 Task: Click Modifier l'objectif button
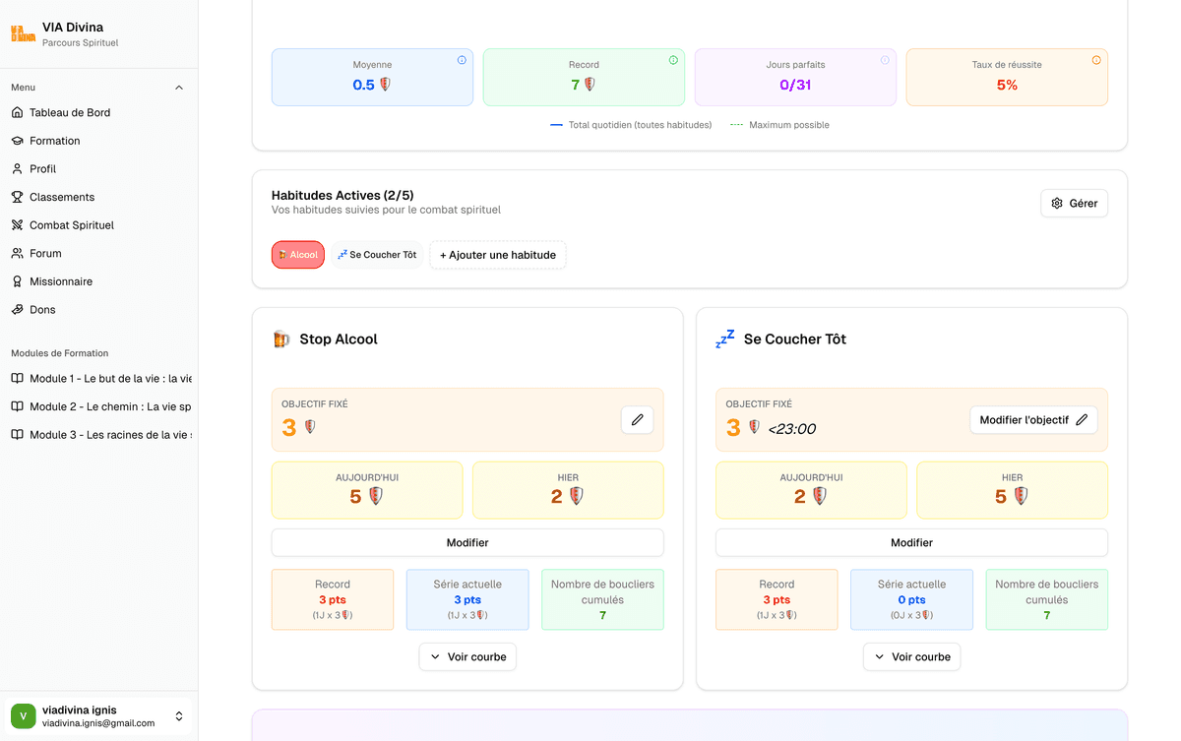click(x=1033, y=420)
